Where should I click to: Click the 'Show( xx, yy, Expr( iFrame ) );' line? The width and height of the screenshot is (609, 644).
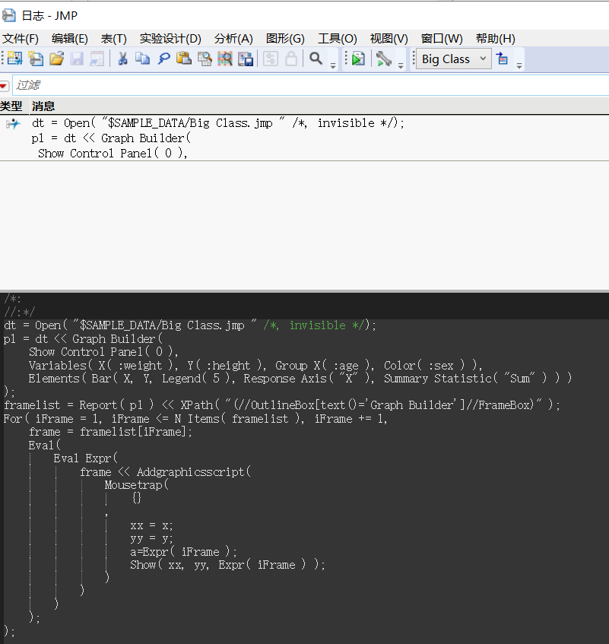pos(227,565)
